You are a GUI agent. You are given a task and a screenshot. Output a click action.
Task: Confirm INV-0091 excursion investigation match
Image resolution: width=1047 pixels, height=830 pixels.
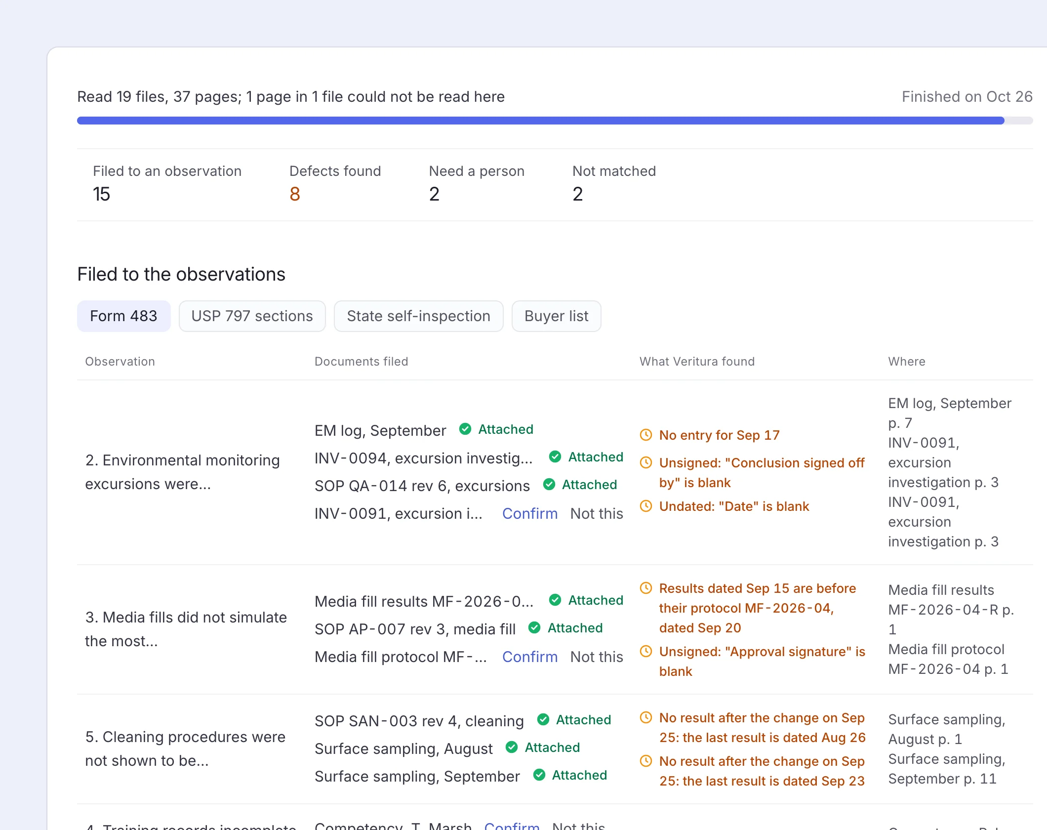pyautogui.click(x=529, y=514)
